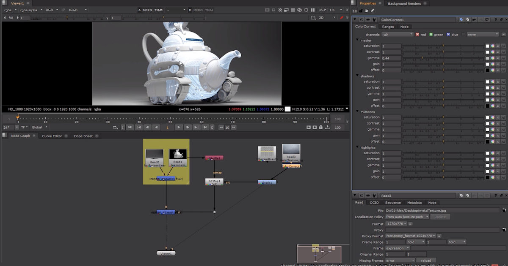Click the viewer refresh icon
This screenshot has width=508, height=266.
click(299, 10)
